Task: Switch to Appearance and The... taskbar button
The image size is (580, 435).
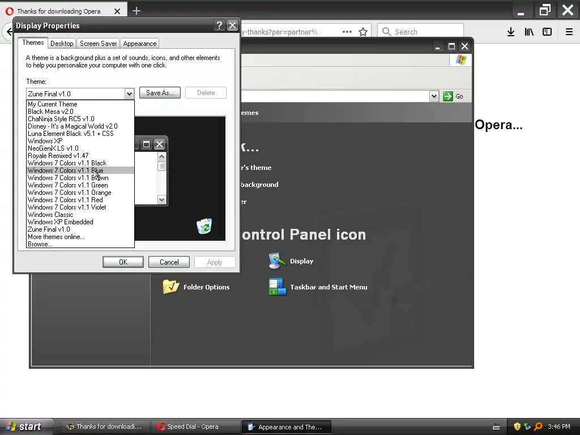Action: [x=286, y=427]
